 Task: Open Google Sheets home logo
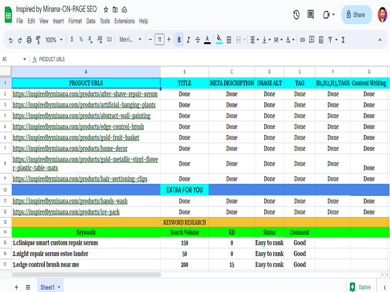coord(8,15)
